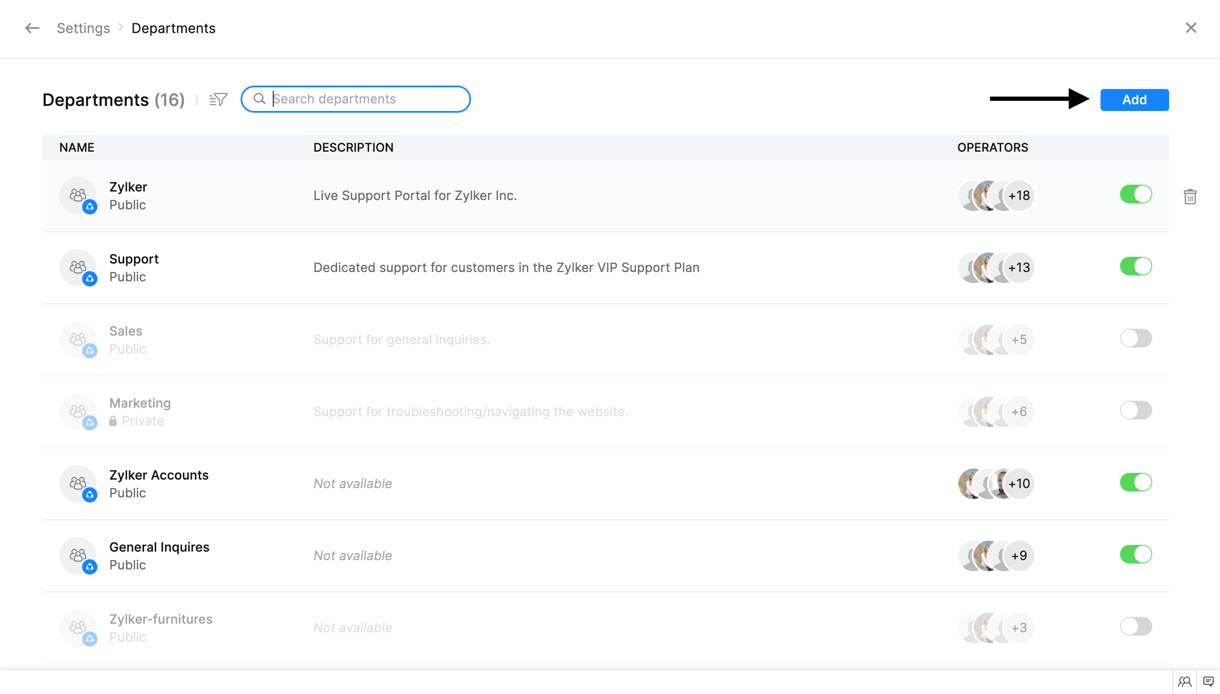This screenshot has height=694, width=1220.
Task: Click the search magnifier icon
Action: coord(259,99)
